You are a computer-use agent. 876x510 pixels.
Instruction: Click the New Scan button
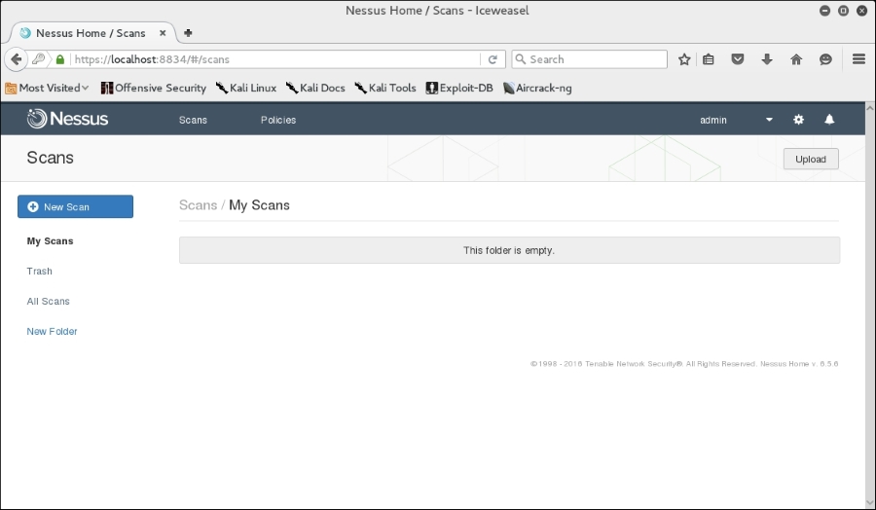coord(75,206)
